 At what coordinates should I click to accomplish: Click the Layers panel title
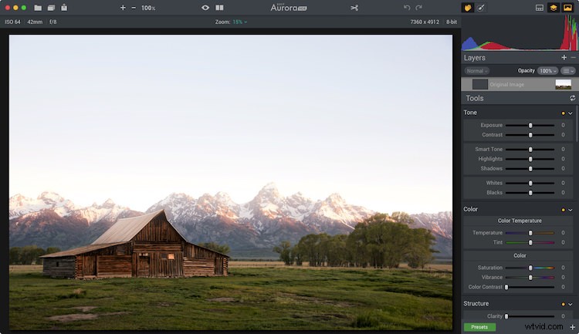pyautogui.click(x=475, y=58)
